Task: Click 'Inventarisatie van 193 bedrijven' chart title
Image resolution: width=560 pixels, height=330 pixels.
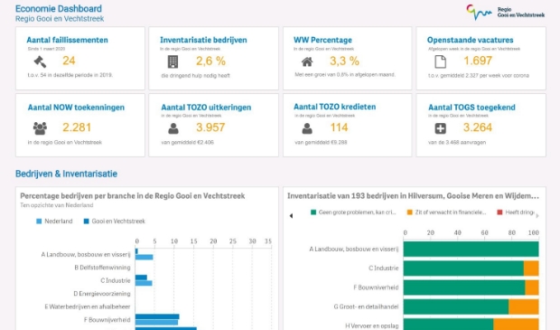Action: pyautogui.click(x=413, y=196)
